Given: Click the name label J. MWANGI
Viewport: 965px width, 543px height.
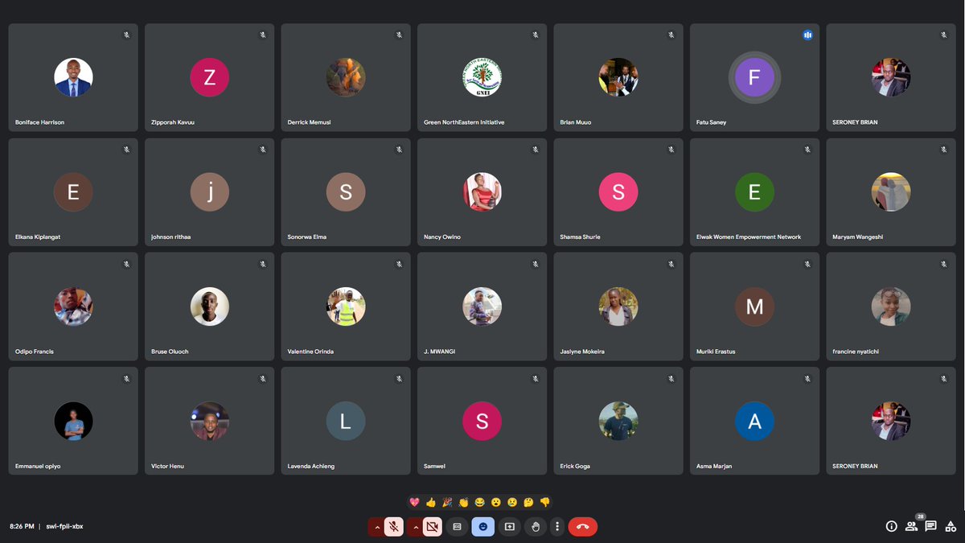Looking at the screenshot, I should (439, 352).
